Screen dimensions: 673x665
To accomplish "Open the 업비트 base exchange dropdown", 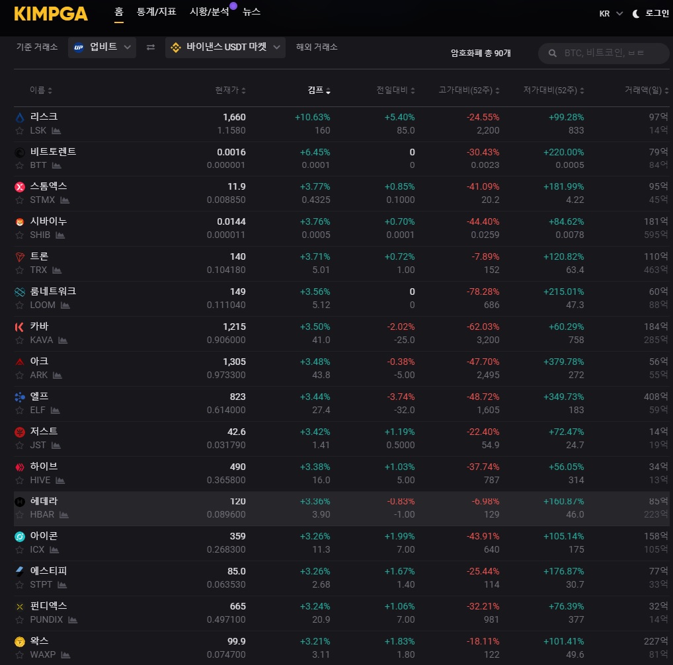I will pos(102,47).
